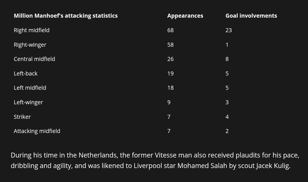The image size is (308, 182).
Task: Click the Central midfield row label
Action: point(34,59)
